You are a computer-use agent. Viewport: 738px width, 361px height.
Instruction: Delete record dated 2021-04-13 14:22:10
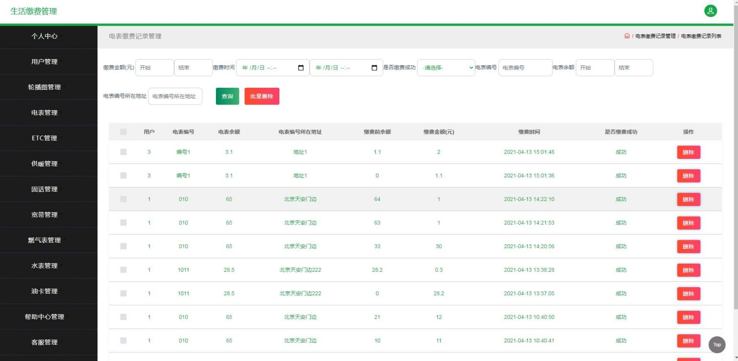pos(688,199)
